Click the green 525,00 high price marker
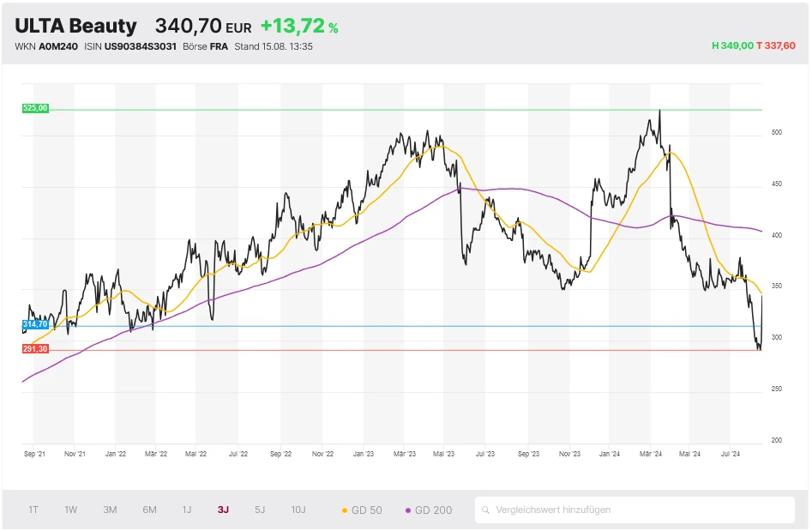 click(x=36, y=108)
